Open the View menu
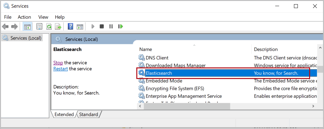This screenshot has width=324, height=129. pyautogui.click(x=43, y=17)
